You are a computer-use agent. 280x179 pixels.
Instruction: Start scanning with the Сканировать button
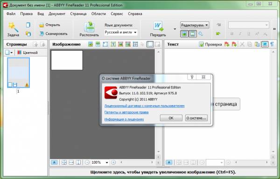pos(53,33)
